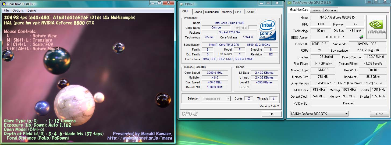
Task: Click the OK button in CPU-Z
Action: pyautogui.click(x=272, y=114)
